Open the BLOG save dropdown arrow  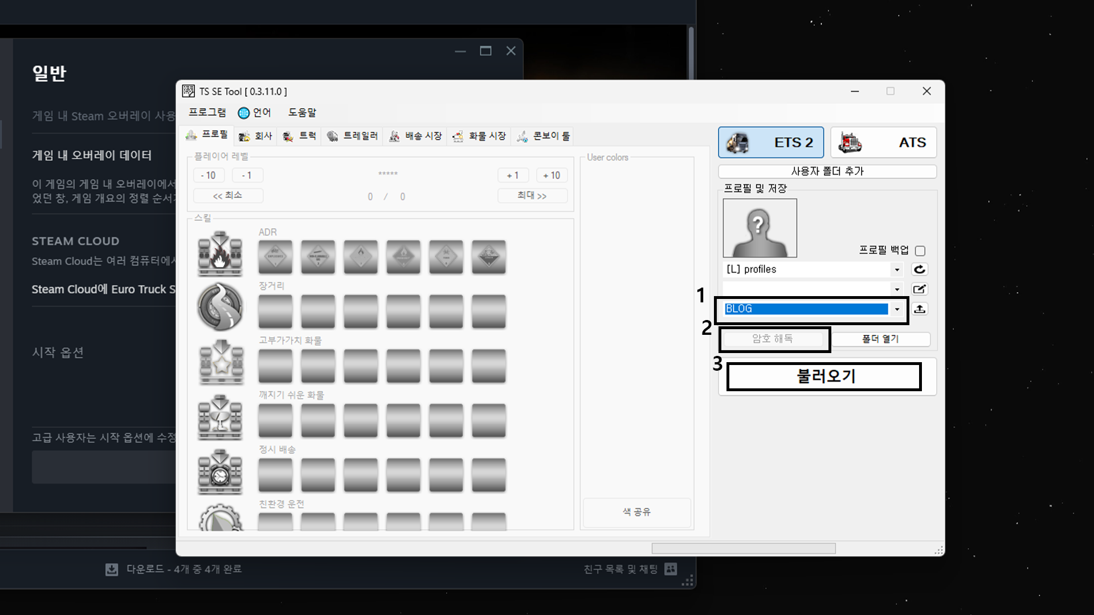tap(897, 309)
